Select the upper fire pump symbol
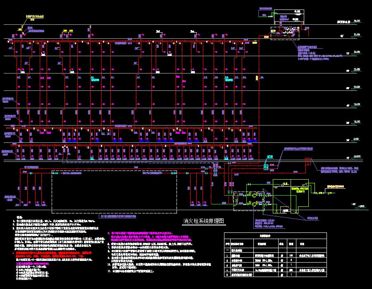 pos(255,195)
